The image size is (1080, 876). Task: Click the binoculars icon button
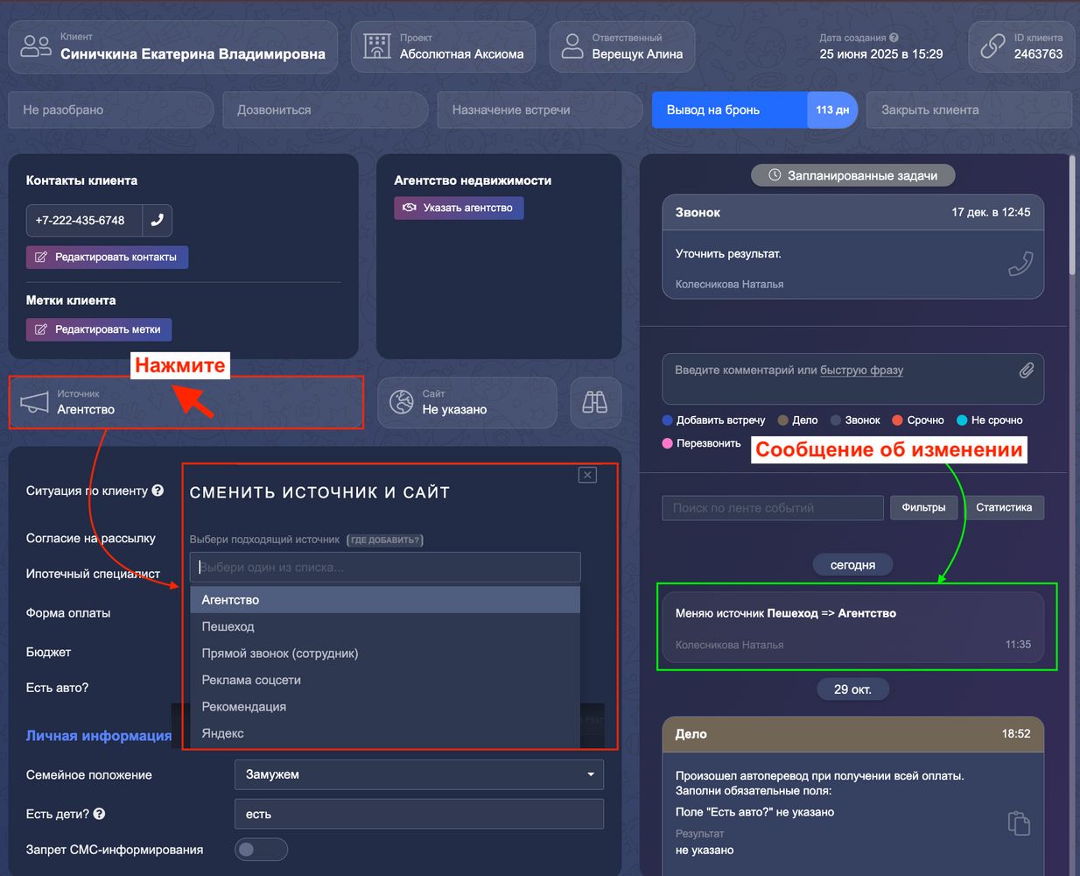coord(595,402)
